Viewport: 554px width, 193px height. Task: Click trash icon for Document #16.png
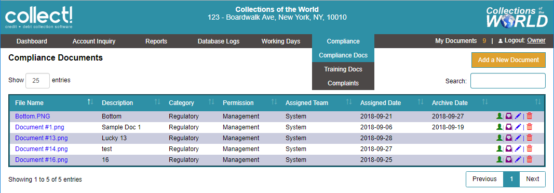pyautogui.click(x=529, y=159)
